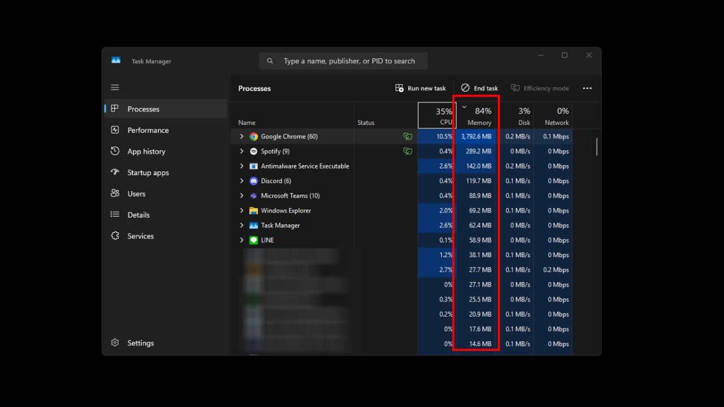Click the 289.2 MB memory cell
Viewport: 724px width, 407px height.
point(476,151)
